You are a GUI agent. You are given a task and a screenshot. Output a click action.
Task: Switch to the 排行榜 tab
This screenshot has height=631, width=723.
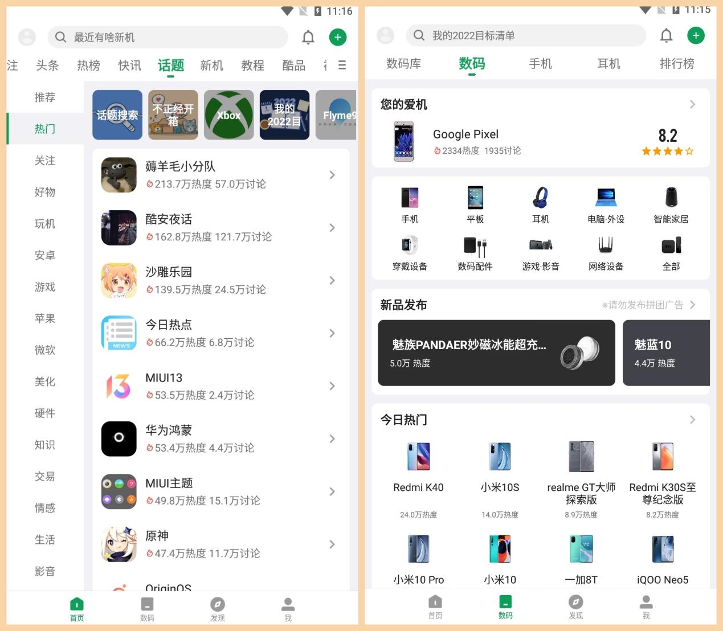(677, 64)
